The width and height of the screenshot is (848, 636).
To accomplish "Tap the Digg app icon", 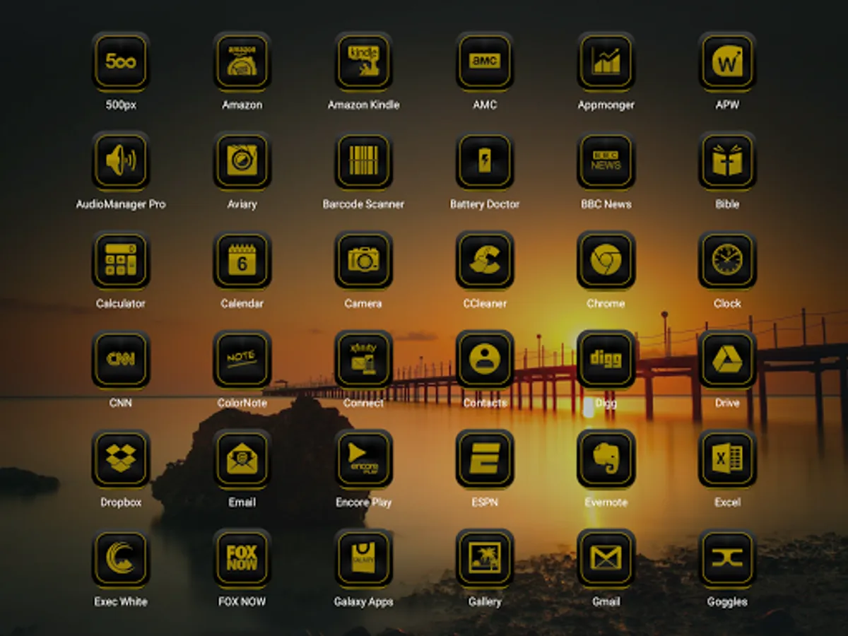I will click(x=606, y=360).
